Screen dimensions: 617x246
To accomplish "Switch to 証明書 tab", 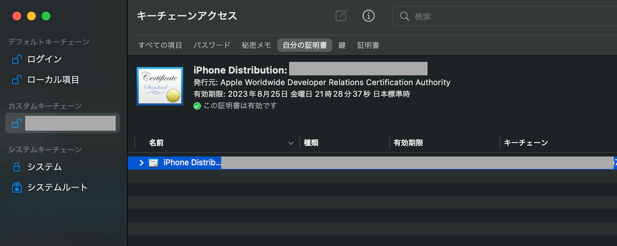I will 368,45.
